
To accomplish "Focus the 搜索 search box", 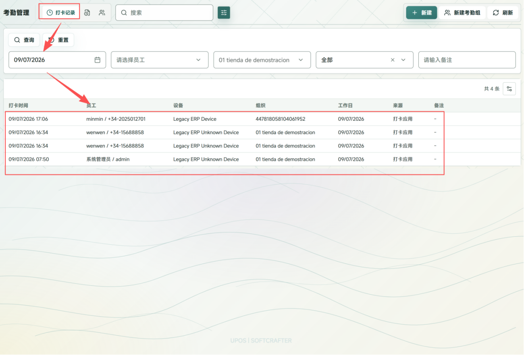I will (164, 12).
